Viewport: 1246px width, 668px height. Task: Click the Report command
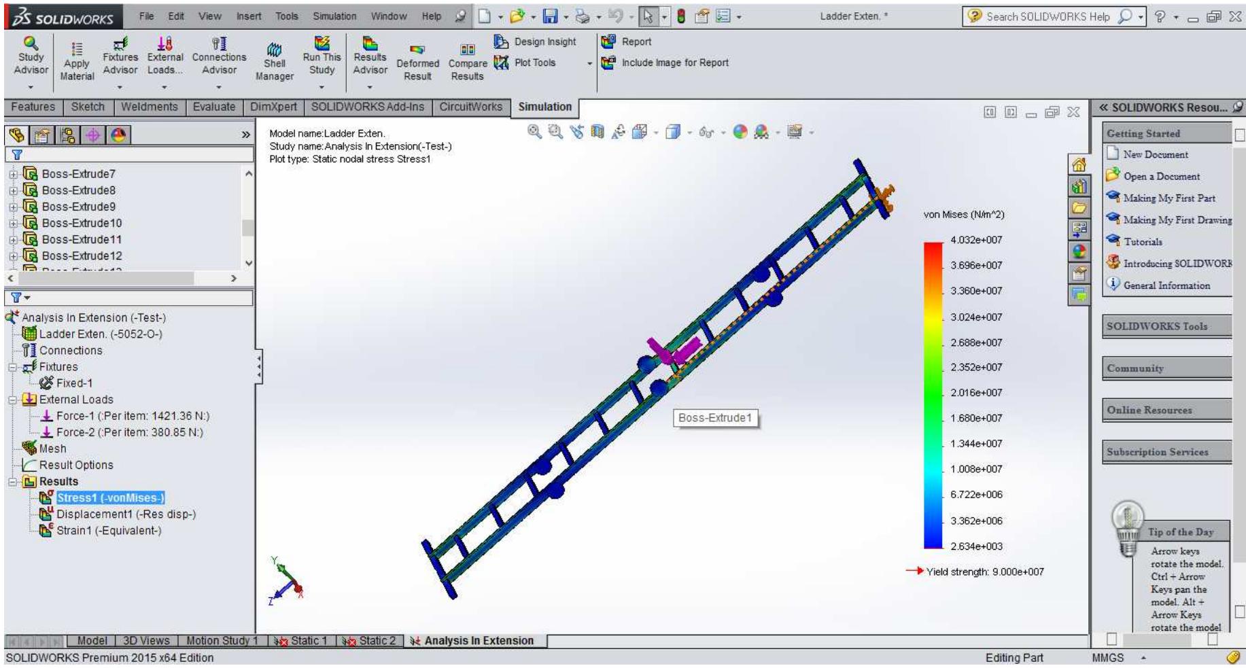pyautogui.click(x=627, y=41)
